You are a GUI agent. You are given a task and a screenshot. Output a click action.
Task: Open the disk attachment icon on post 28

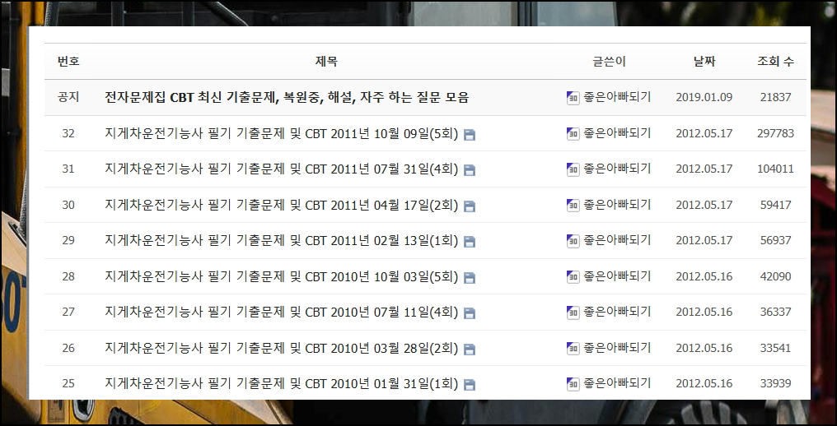[x=470, y=278]
